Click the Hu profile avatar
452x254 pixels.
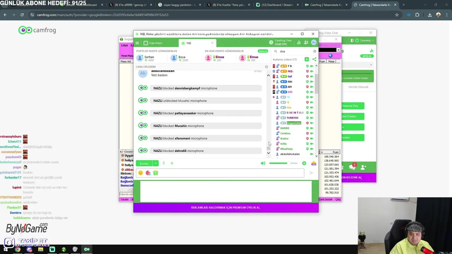click(314, 42)
